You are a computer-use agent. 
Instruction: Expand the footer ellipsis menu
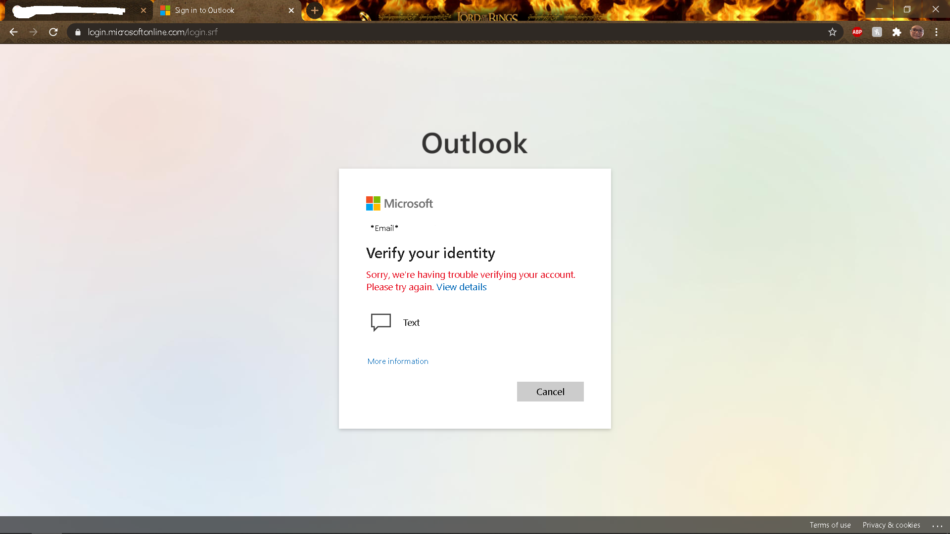937,526
